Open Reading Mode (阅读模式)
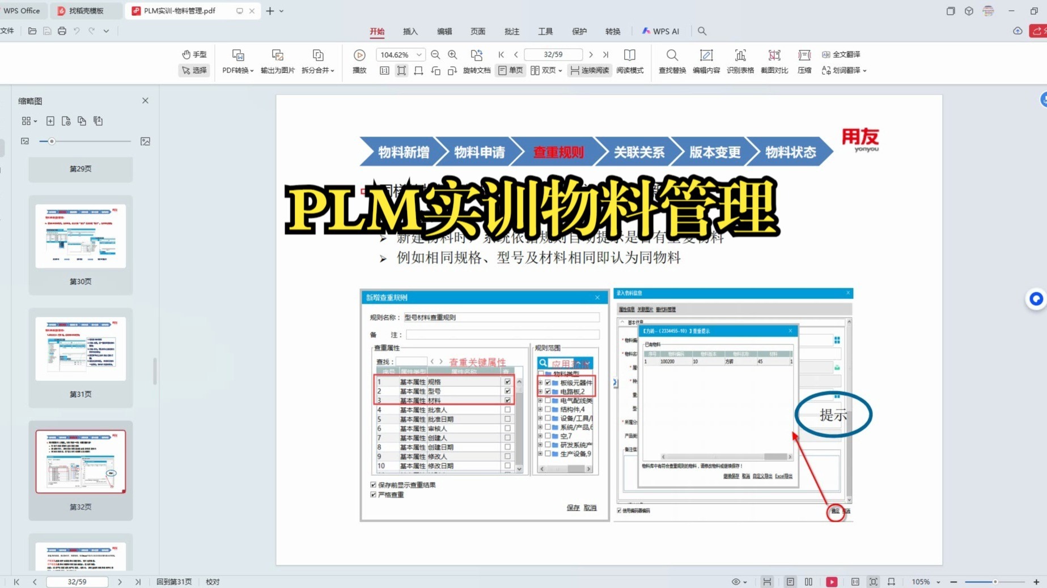Screen dimensions: 1047x588 [630, 61]
